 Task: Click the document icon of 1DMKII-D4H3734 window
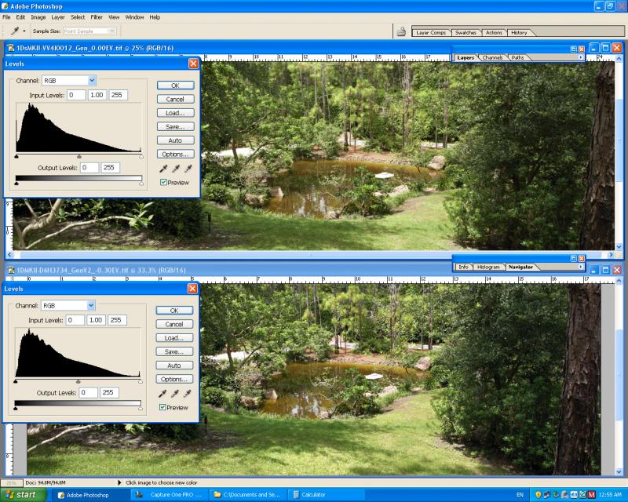11,270
